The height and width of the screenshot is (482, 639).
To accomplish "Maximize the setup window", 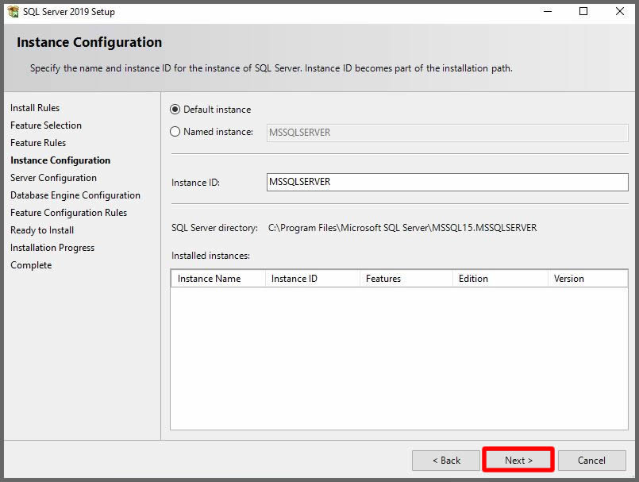I will (583, 12).
